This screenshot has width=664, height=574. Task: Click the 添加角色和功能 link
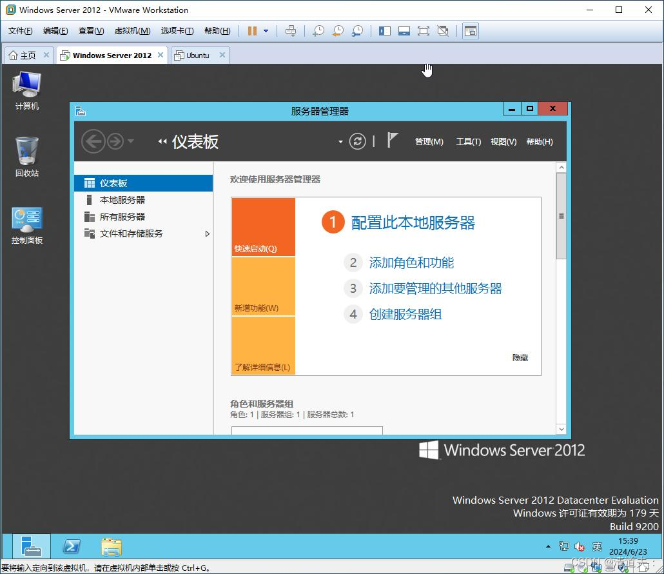[411, 262]
